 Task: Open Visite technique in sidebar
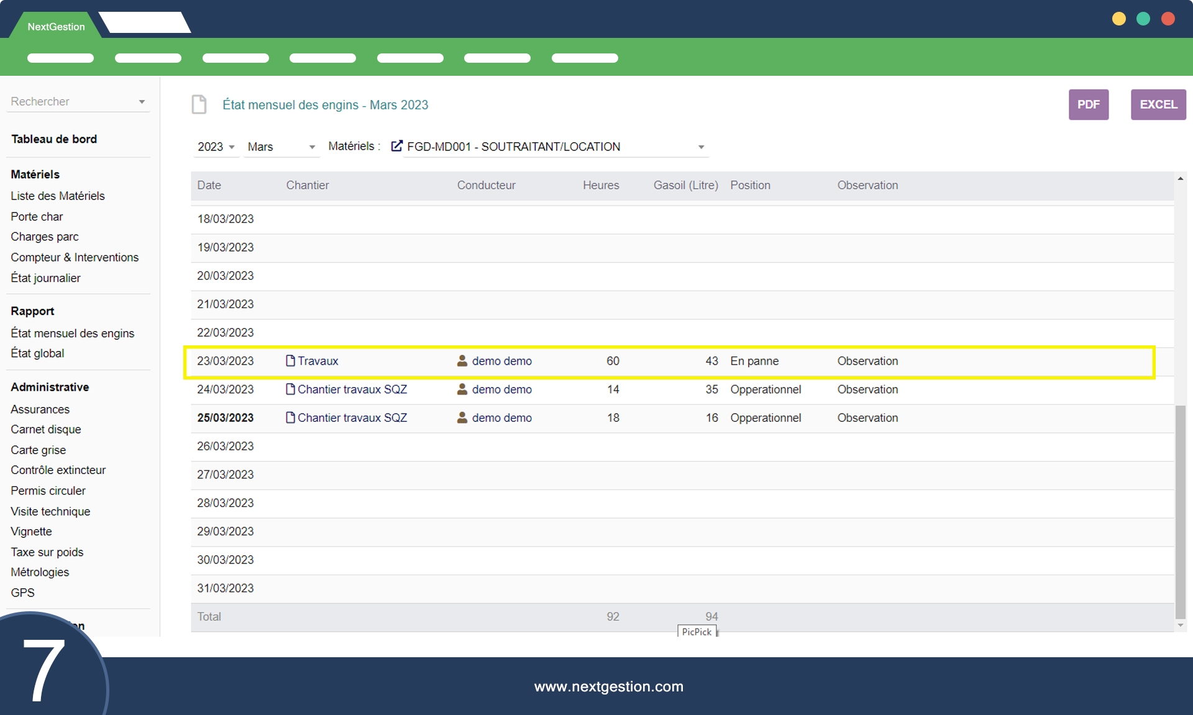coord(50,512)
